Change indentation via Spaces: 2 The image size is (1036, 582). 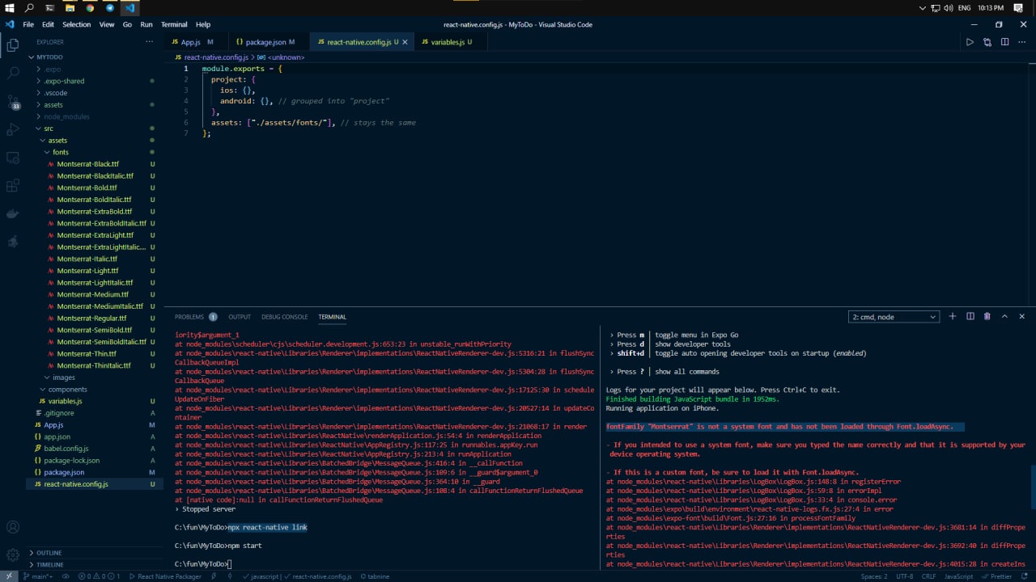pos(874,576)
